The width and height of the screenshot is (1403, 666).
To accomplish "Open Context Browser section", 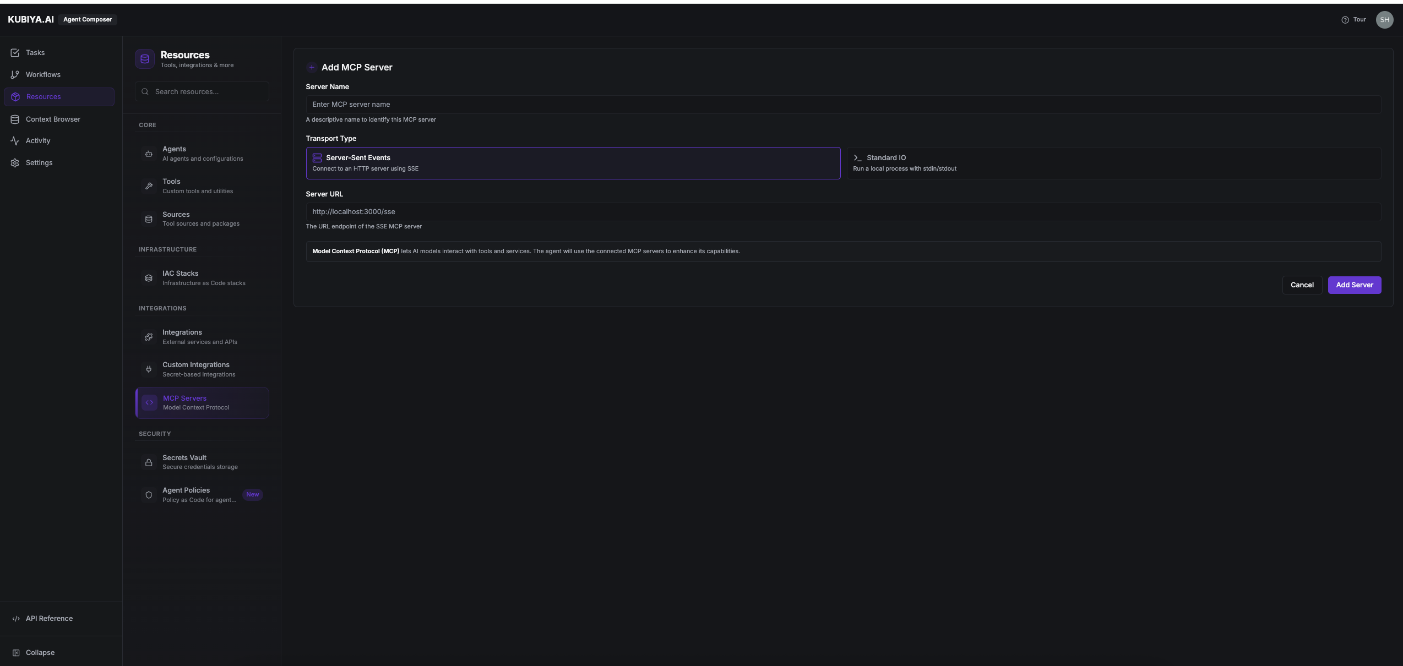I will [x=59, y=119].
